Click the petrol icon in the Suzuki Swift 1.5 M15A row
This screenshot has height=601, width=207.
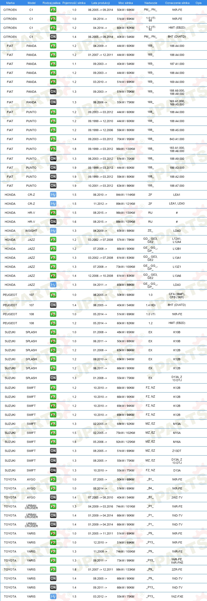click(53, 433)
